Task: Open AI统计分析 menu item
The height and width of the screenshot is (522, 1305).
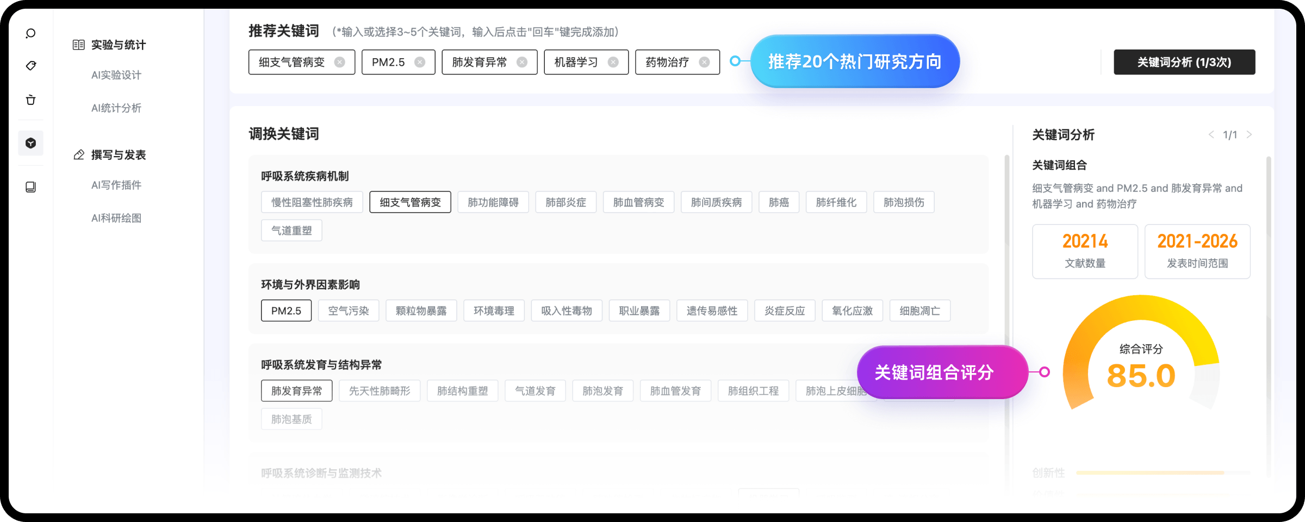Action: point(116,108)
